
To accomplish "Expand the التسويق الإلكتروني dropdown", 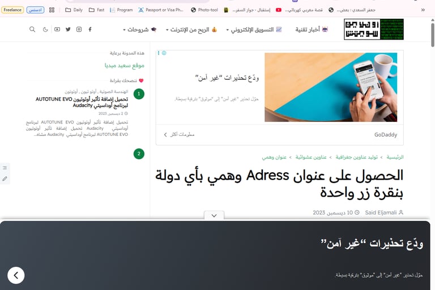I will click(254, 29).
